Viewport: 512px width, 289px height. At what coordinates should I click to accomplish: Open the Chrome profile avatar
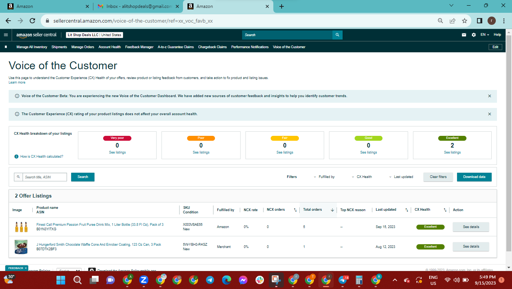(492, 21)
